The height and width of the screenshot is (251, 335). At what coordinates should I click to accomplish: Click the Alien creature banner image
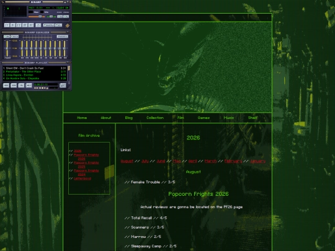tap(167, 67)
